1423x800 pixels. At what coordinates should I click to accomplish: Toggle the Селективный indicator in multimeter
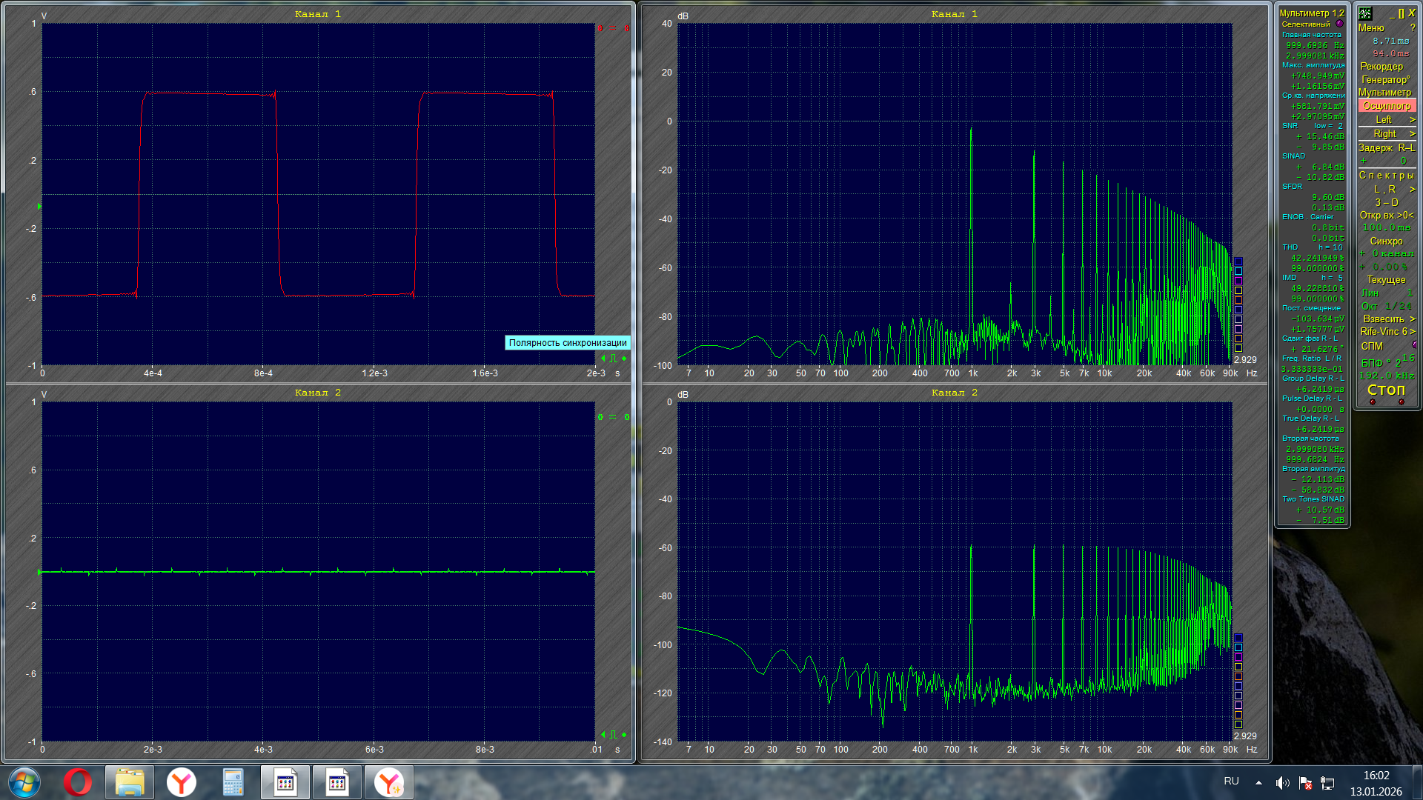coord(1339,24)
